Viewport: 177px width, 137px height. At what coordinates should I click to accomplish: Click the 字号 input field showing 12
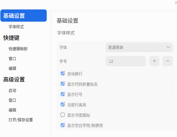(126, 61)
